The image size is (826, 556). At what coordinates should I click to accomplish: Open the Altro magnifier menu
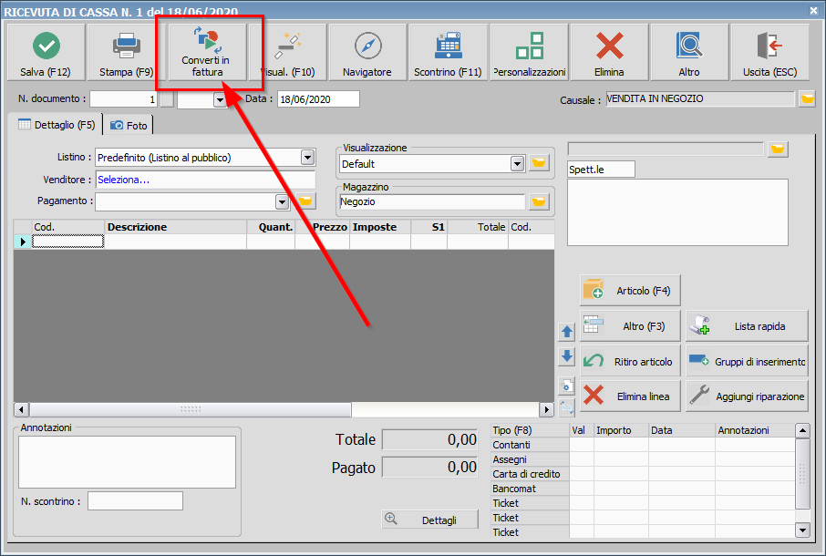pyautogui.click(x=689, y=53)
